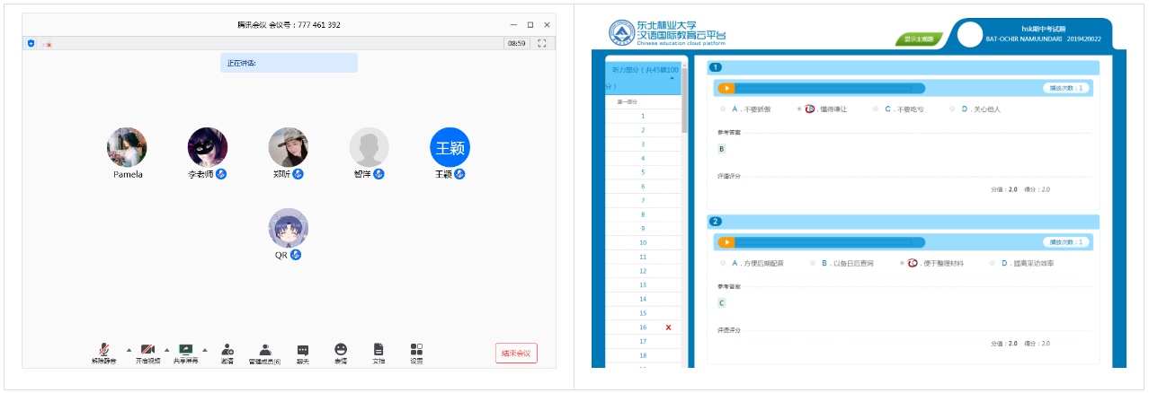
Task: Click the red 结束会议 end meeting button
Action: pyautogui.click(x=516, y=354)
